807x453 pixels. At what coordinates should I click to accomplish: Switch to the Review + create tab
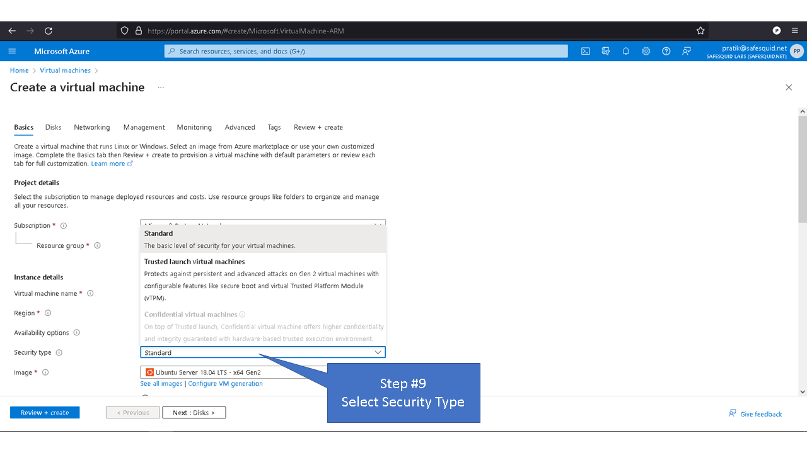(x=318, y=127)
